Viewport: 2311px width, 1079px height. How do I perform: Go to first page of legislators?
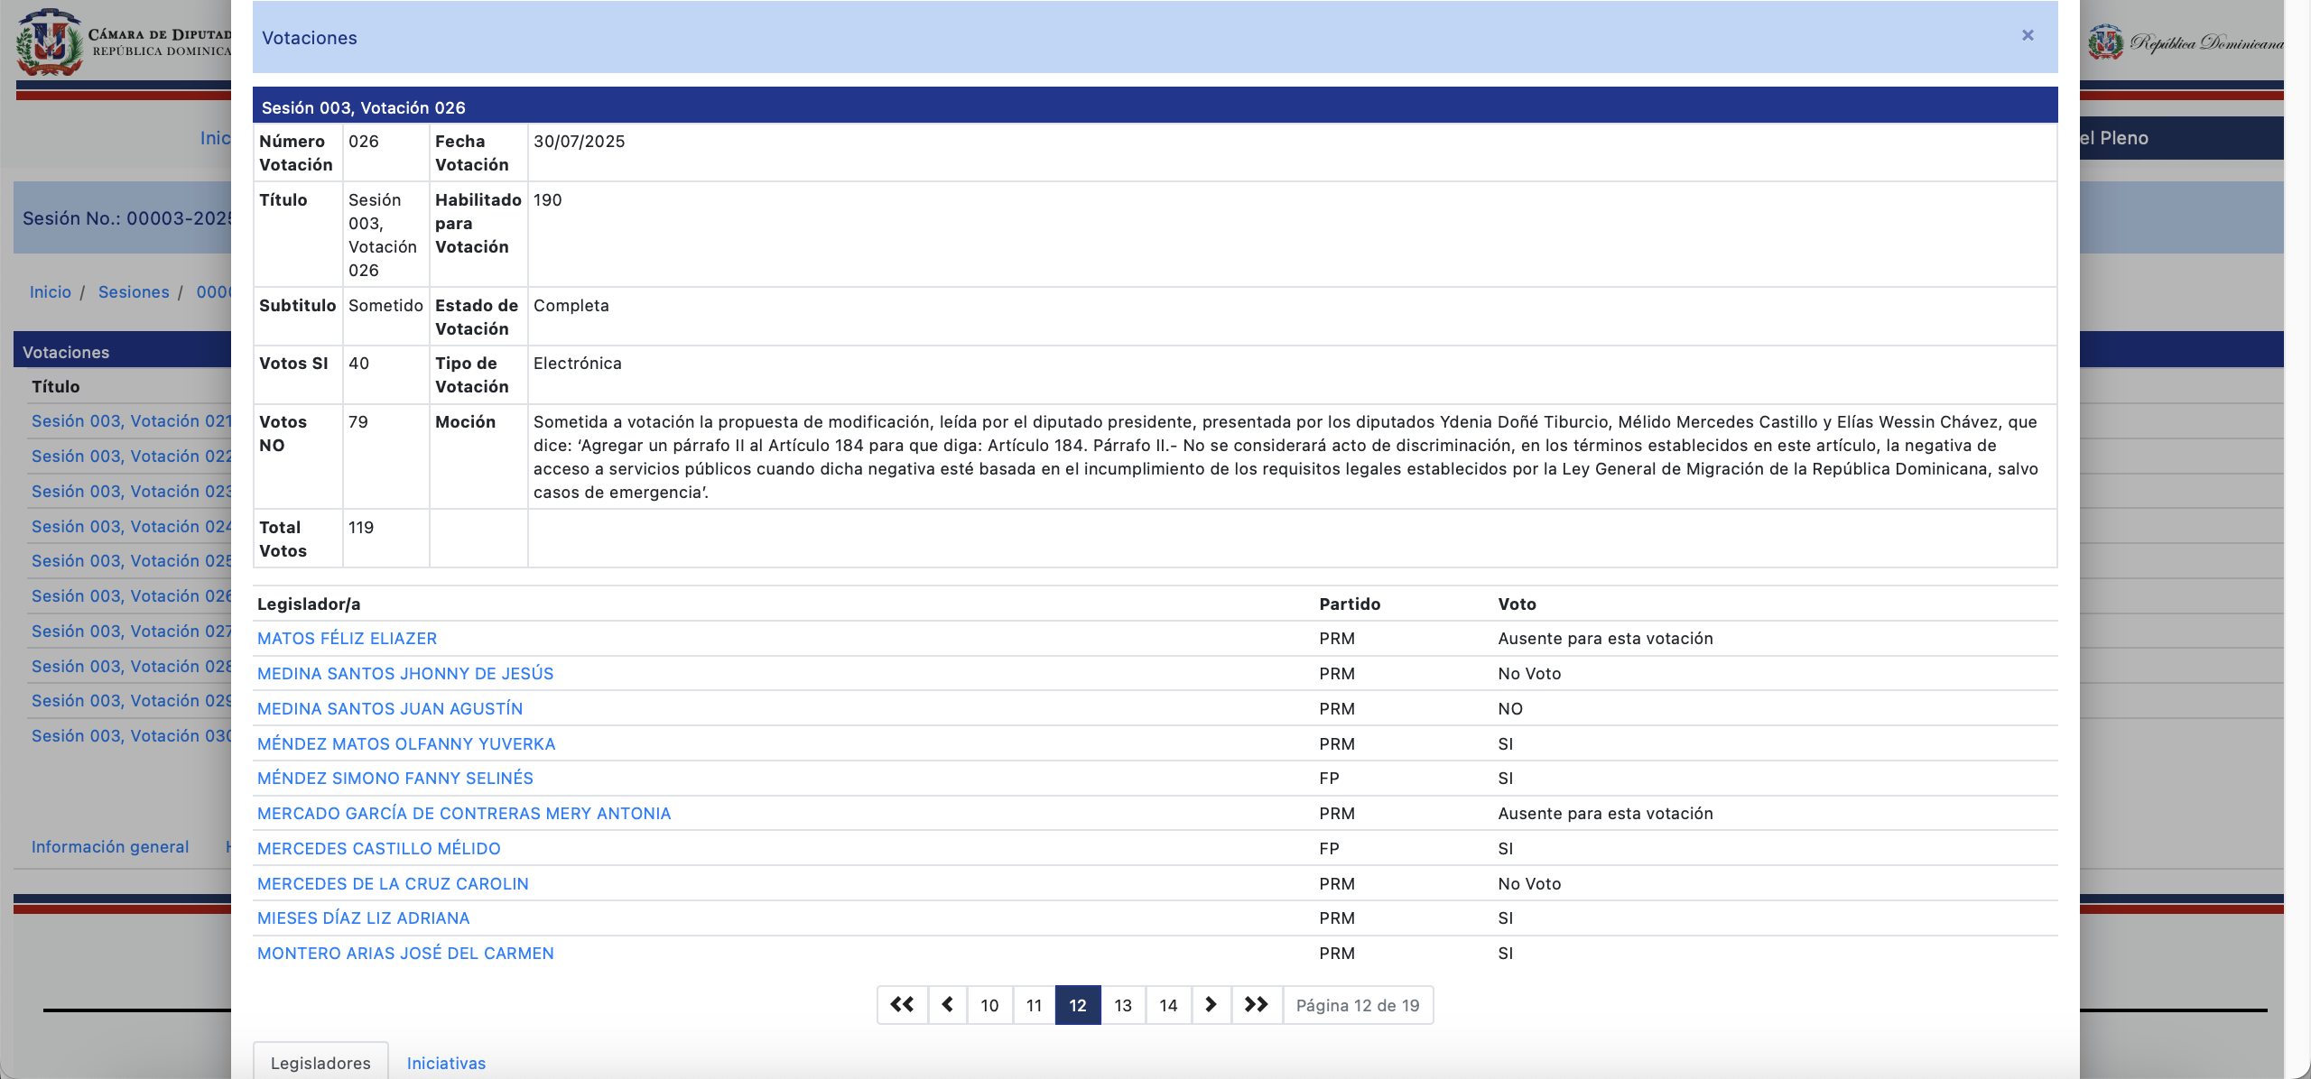pyautogui.click(x=902, y=1005)
